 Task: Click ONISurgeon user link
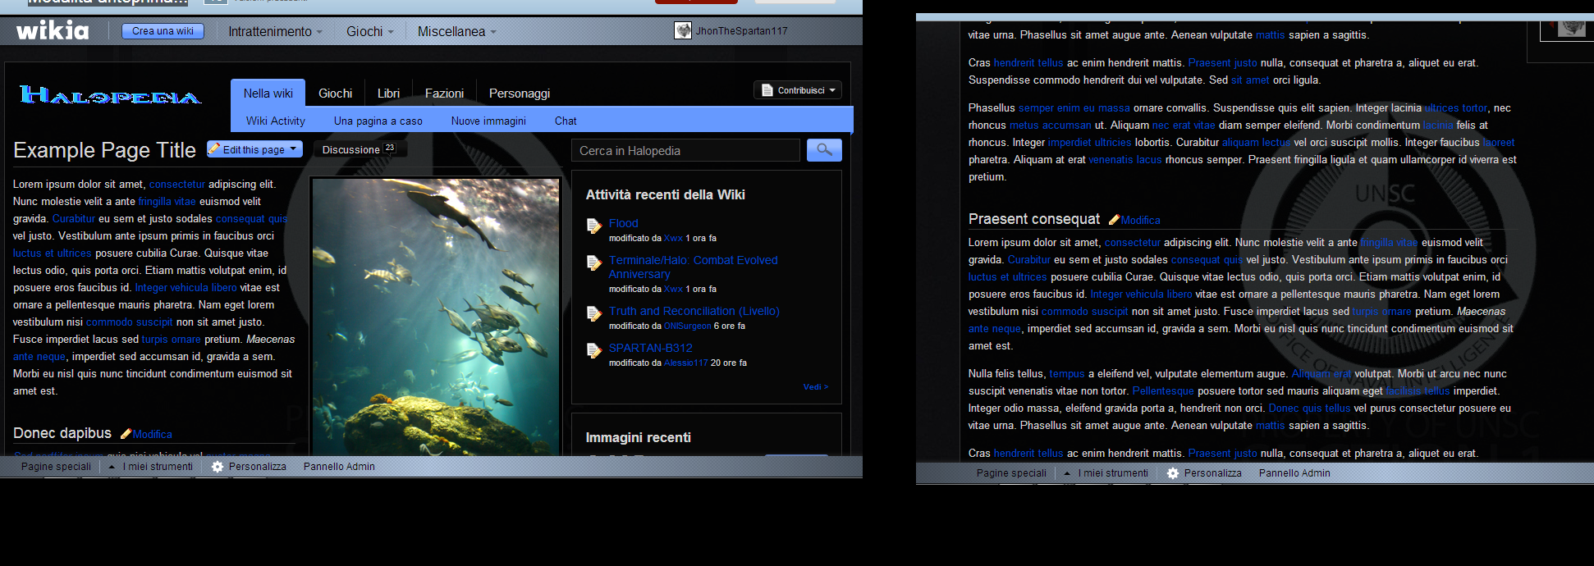coord(687,326)
